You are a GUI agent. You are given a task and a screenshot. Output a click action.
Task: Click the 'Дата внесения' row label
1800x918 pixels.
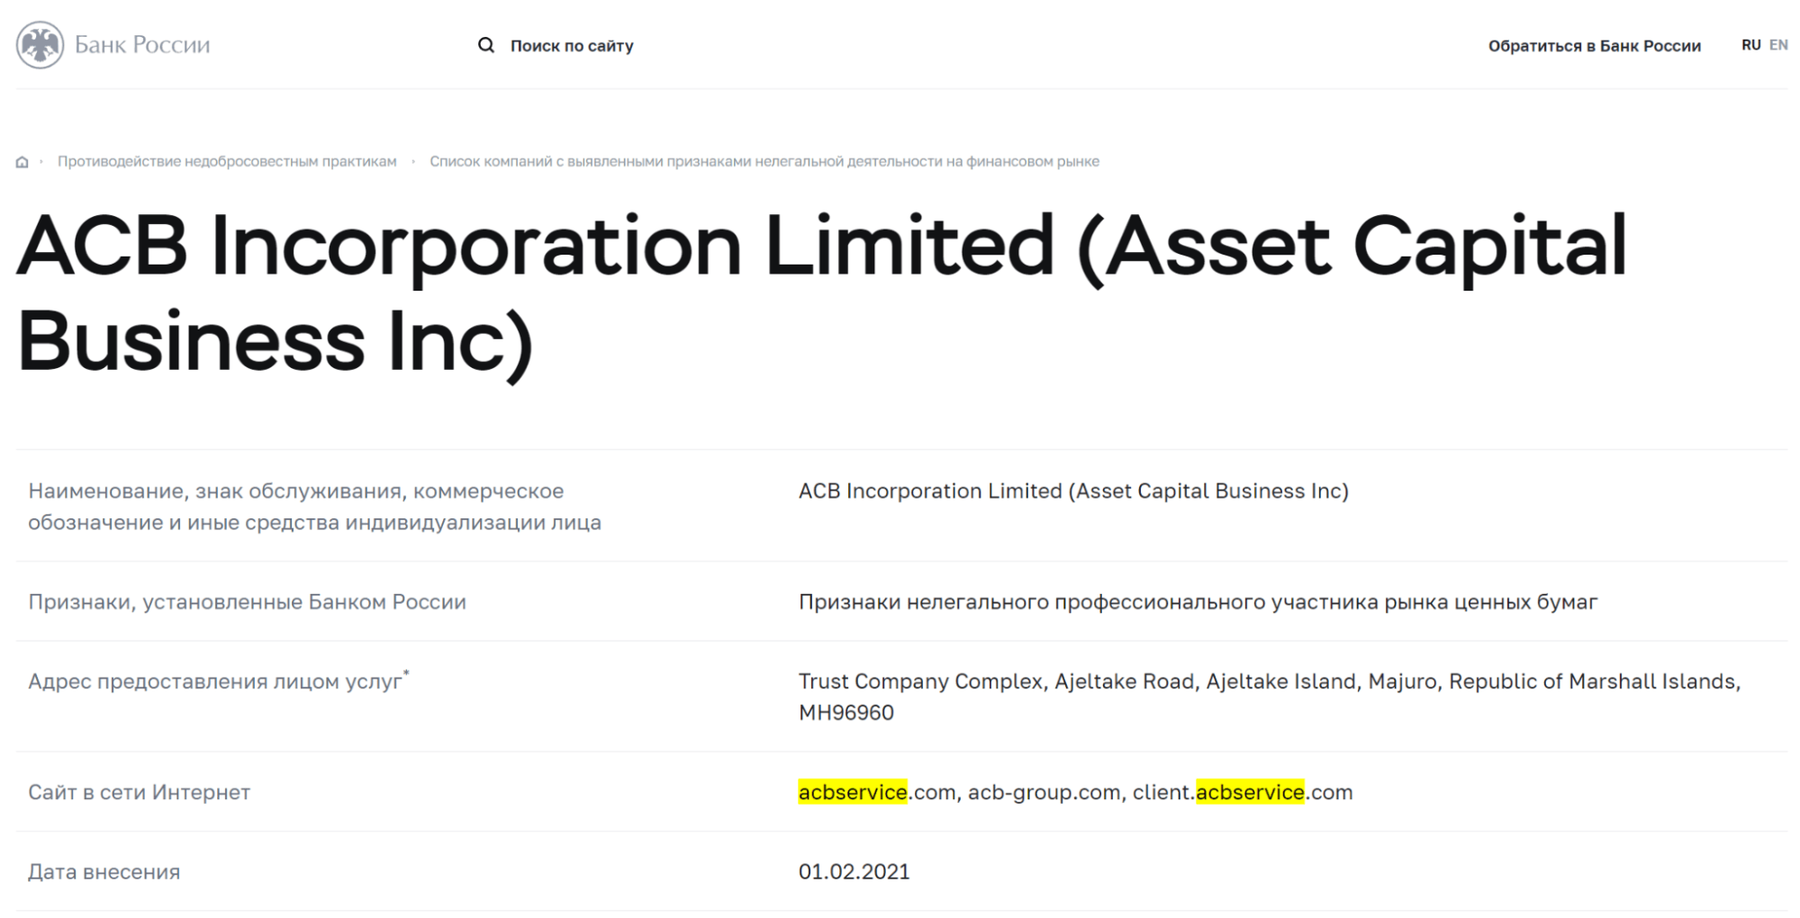(x=104, y=871)
